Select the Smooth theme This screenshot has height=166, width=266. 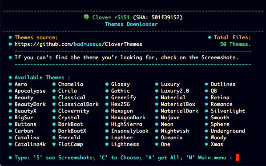pyautogui.click(x=220, y=117)
